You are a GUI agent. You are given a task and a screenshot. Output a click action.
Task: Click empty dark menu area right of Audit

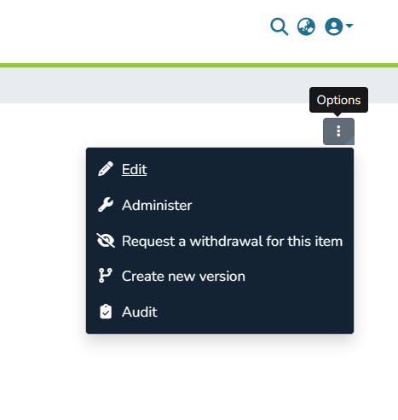256,312
